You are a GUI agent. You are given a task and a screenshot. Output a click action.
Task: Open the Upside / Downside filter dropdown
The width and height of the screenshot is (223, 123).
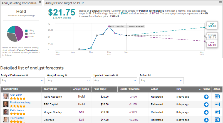[115, 80]
